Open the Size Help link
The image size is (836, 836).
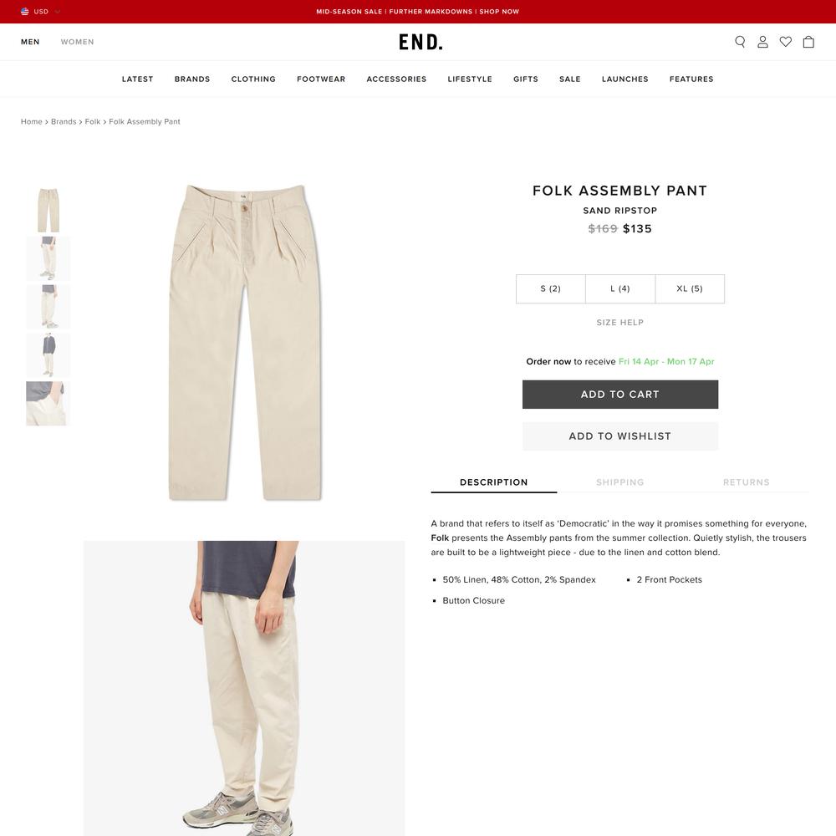pos(620,323)
